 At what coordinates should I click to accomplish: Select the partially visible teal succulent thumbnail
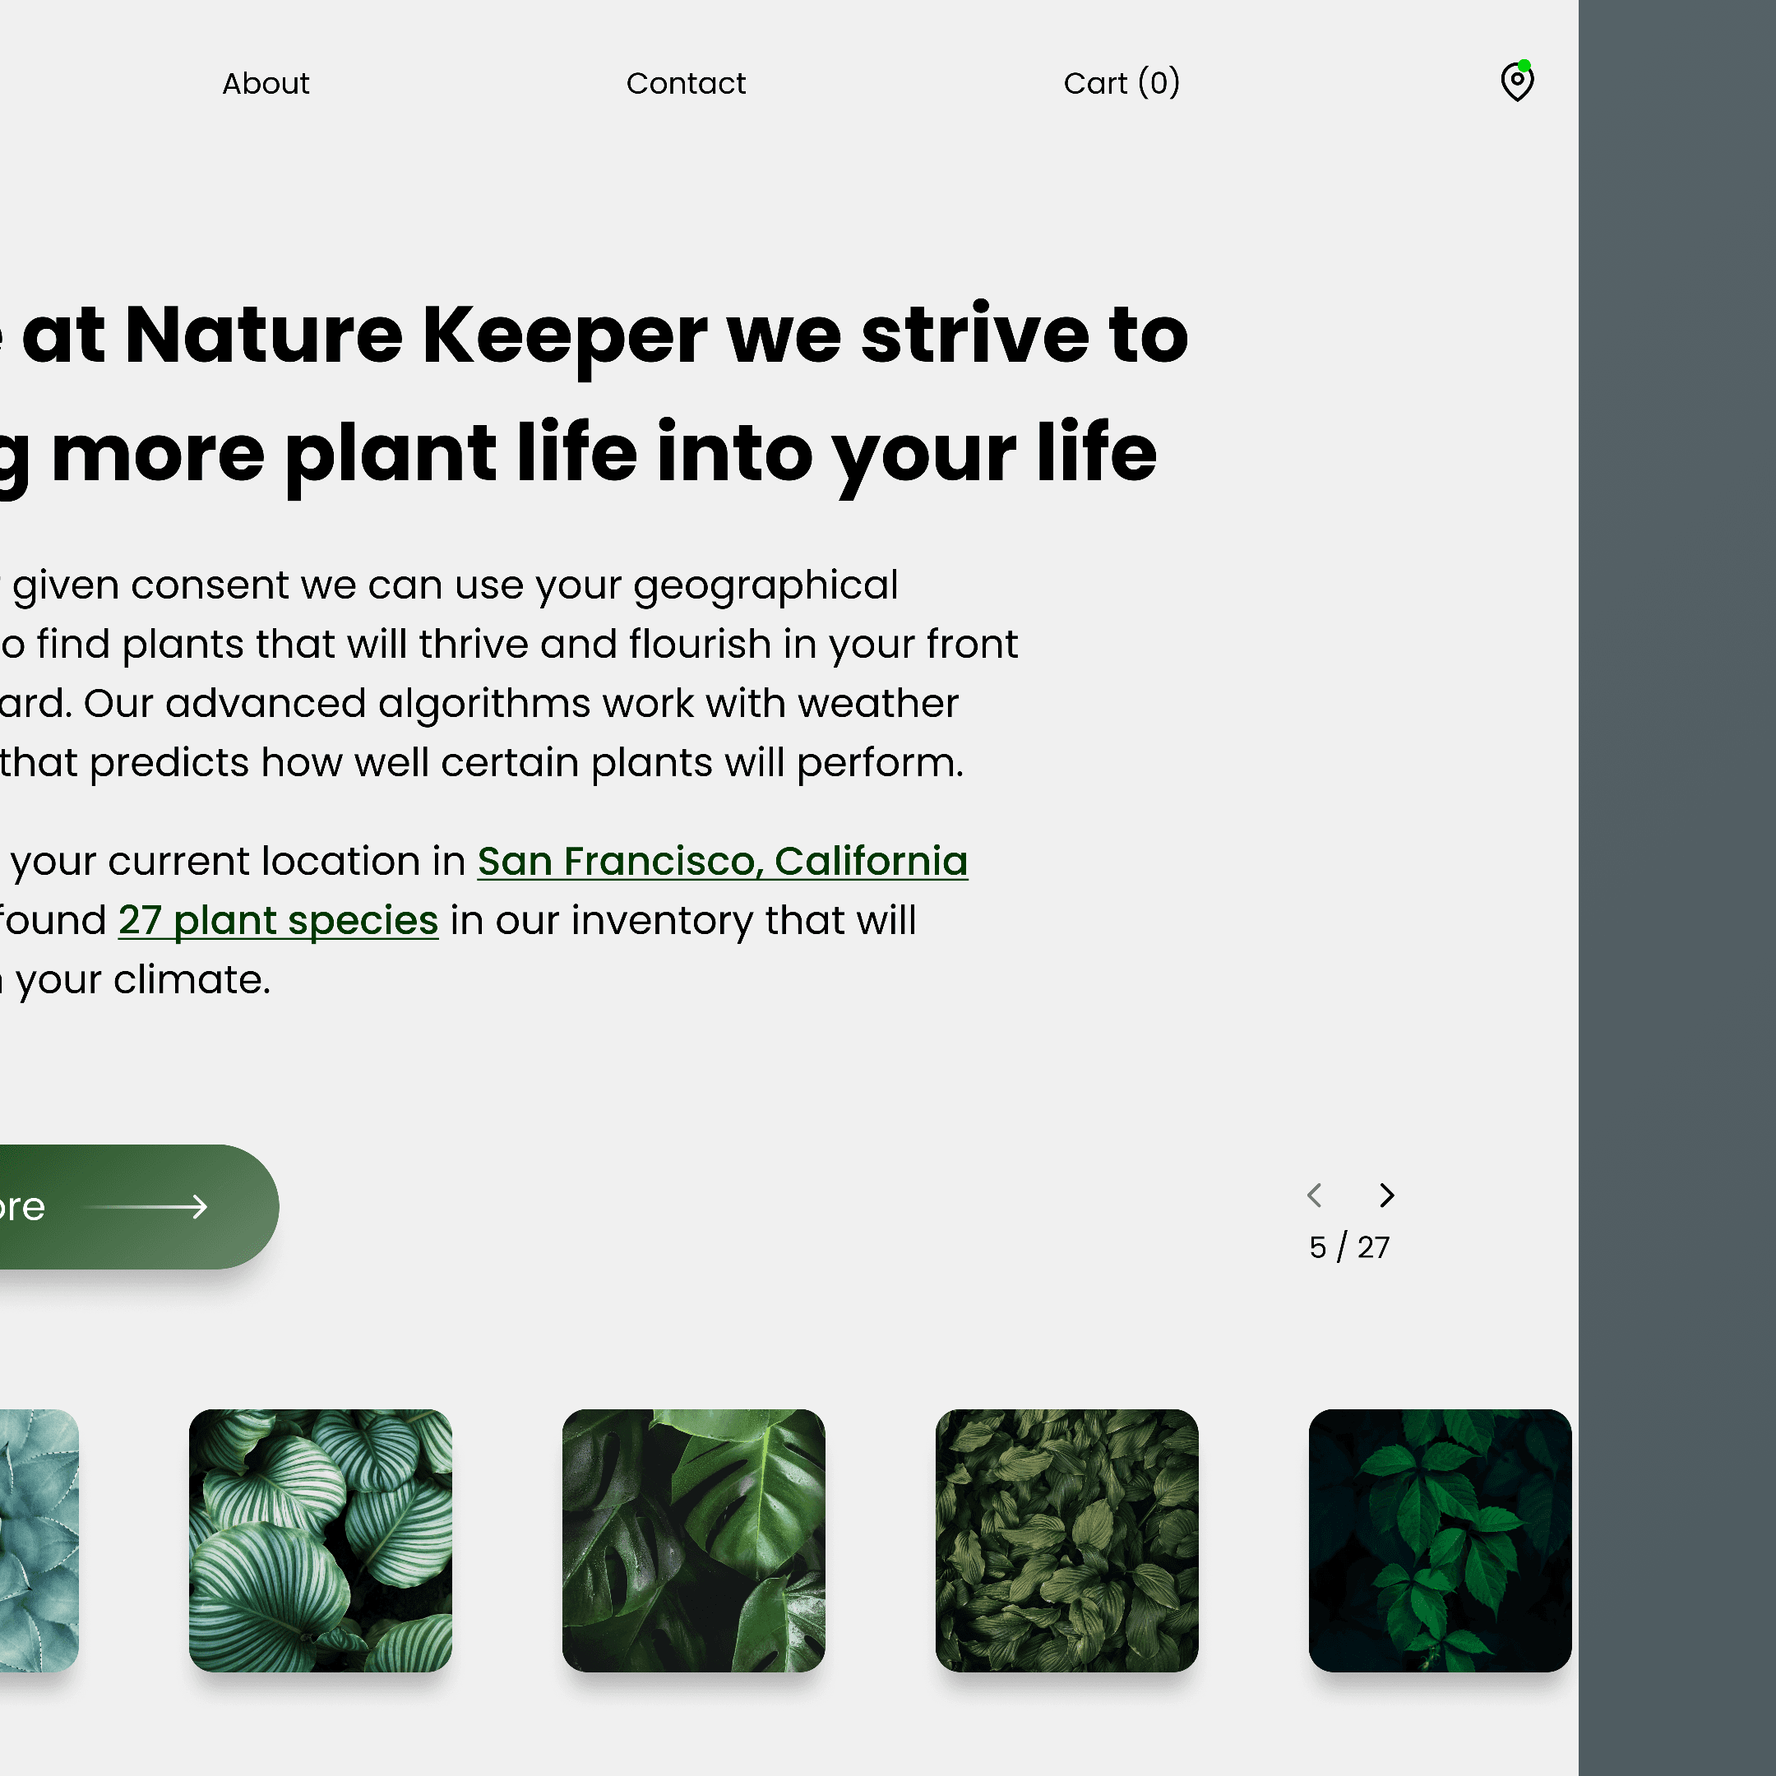pos(39,1541)
